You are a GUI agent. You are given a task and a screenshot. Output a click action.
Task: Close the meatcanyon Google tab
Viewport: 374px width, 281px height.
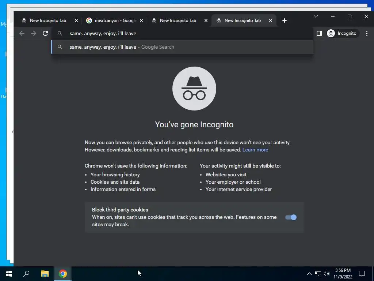click(141, 20)
